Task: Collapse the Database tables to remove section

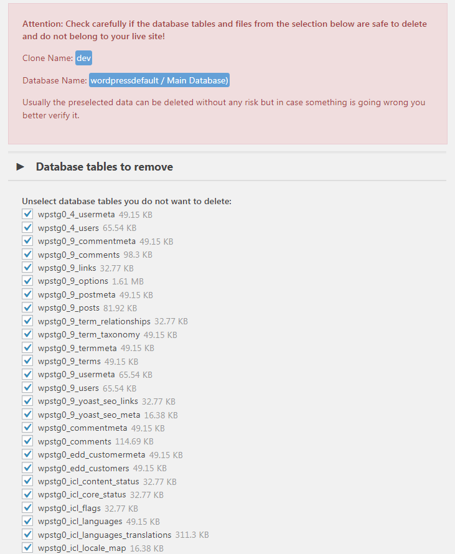Action: point(20,166)
